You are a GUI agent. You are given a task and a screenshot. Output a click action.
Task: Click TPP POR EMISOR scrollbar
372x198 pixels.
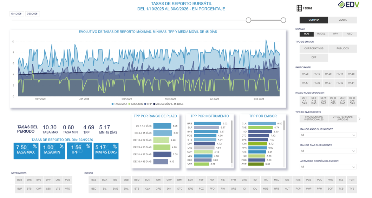(x=284, y=125)
